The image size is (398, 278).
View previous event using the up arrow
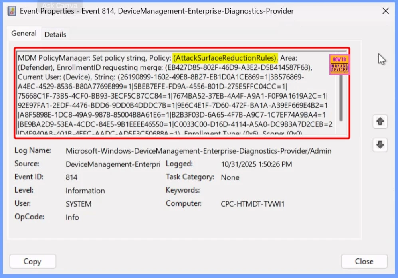pyautogui.click(x=380, y=122)
